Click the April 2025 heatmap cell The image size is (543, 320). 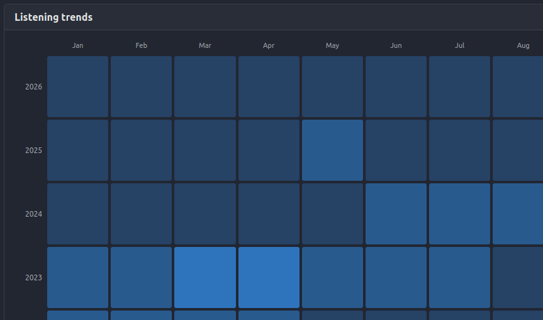[269, 150]
